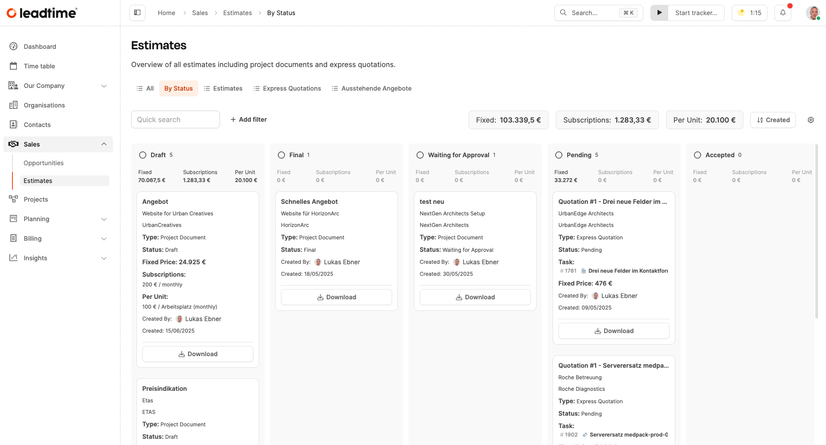
Task: Select the Waiting for Approval column circle
Action: (420, 155)
